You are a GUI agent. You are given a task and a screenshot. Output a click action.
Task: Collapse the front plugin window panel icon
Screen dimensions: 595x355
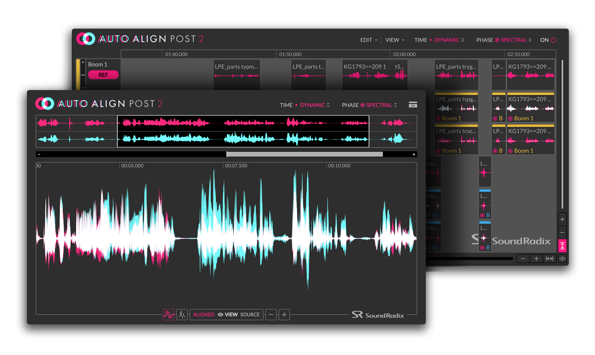413,105
